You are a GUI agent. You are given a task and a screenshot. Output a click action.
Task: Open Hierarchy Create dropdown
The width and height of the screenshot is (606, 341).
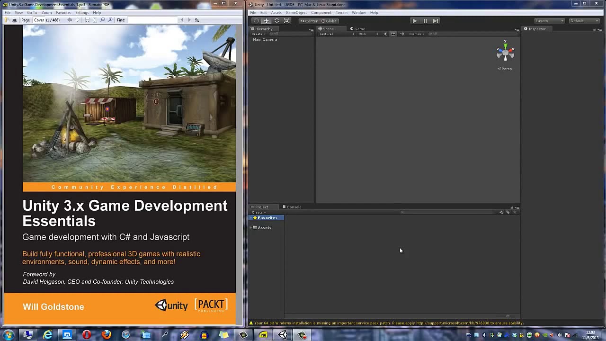[258, 34]
